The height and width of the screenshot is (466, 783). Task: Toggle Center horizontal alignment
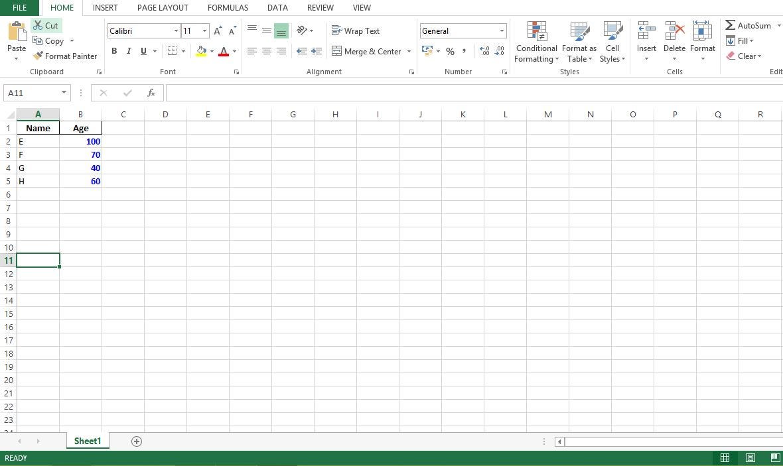click(x=267, y=51)
